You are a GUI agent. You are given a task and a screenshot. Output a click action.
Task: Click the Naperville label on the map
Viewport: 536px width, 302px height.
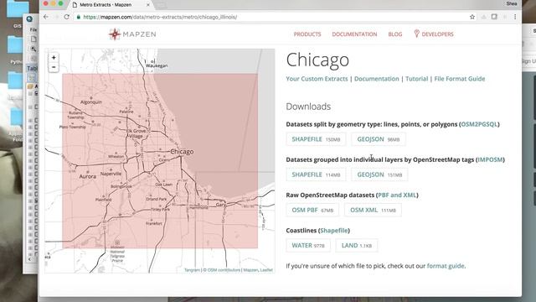(x=111, y=174)
